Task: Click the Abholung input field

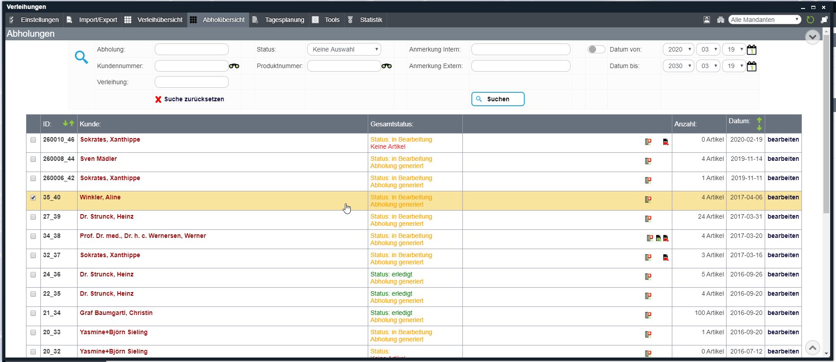Action: coord(192,49)
